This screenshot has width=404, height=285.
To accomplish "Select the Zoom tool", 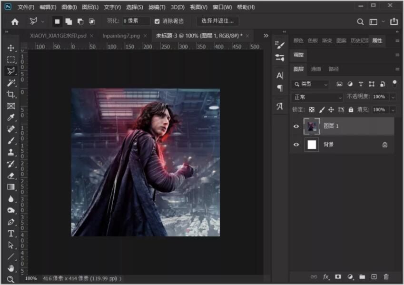I will [x=10, y=279].
